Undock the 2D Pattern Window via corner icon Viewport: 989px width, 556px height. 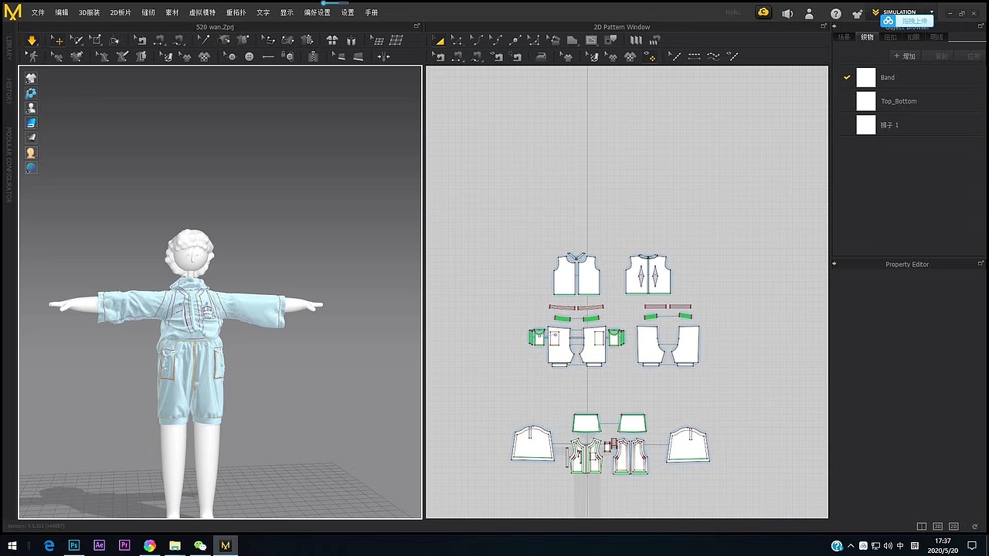824,26
